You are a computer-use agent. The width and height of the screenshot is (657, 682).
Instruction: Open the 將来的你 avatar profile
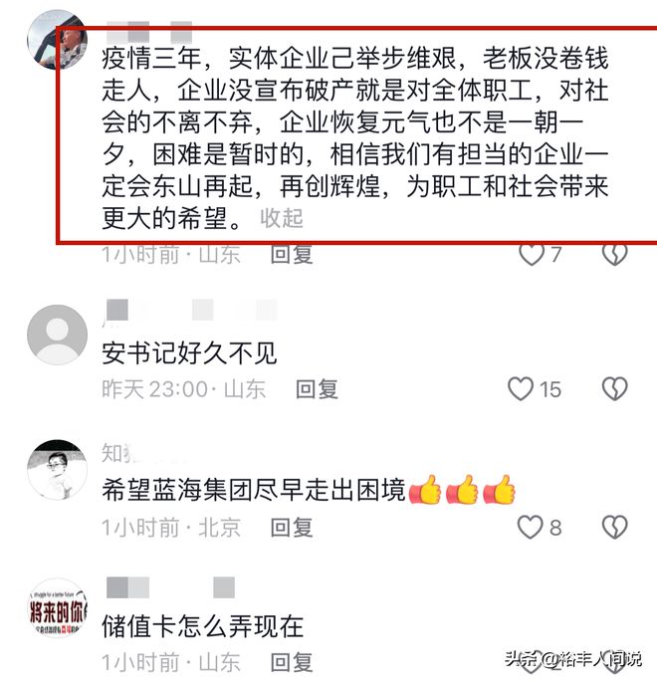click(x=57, y=608)
